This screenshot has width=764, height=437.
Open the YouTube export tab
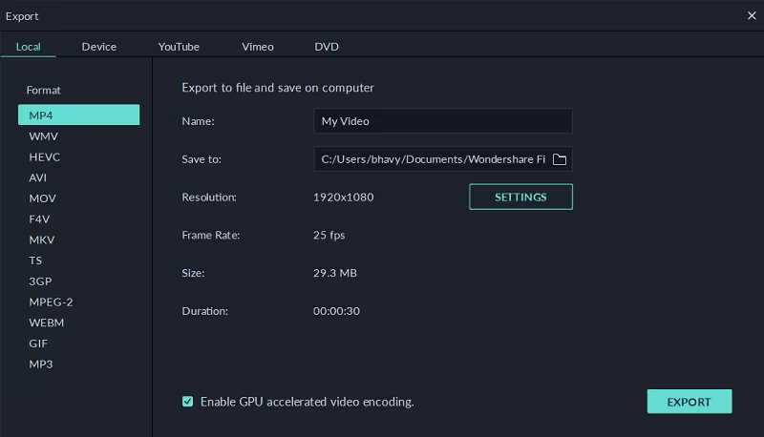pyautogui.click(x=179, y=47)
